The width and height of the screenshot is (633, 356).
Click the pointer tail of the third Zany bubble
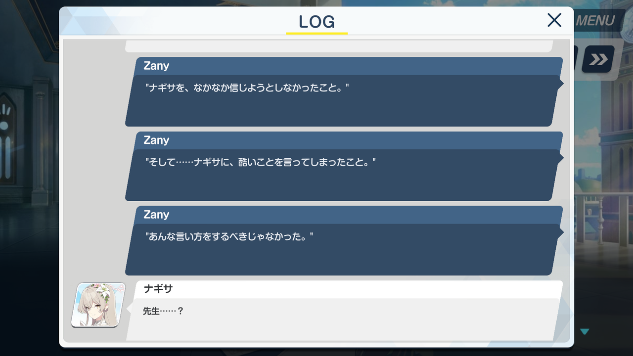pos(561,232)
